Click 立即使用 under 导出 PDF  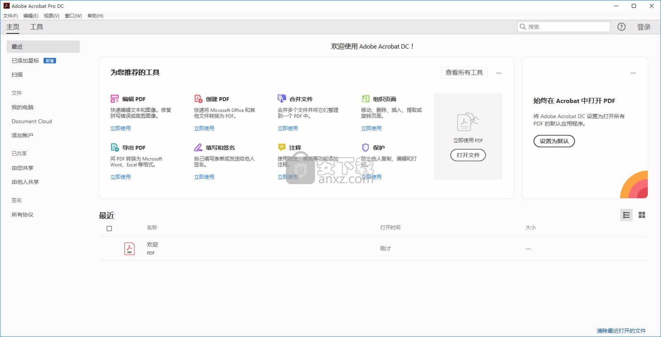click(121, 177)
